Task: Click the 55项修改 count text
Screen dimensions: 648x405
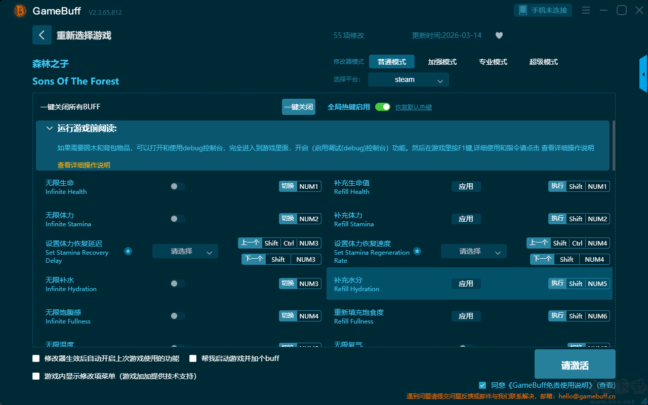Action: point(349,35)
